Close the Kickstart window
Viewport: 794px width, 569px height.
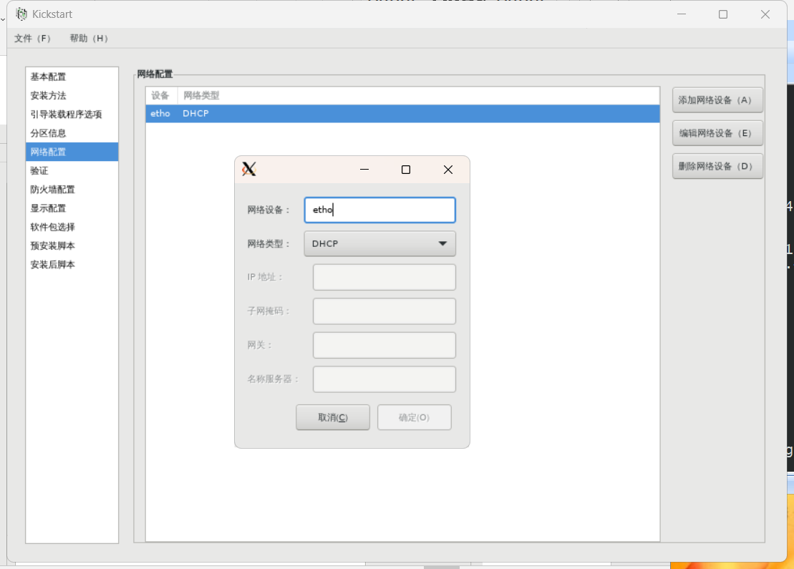[x=765, y=14]
